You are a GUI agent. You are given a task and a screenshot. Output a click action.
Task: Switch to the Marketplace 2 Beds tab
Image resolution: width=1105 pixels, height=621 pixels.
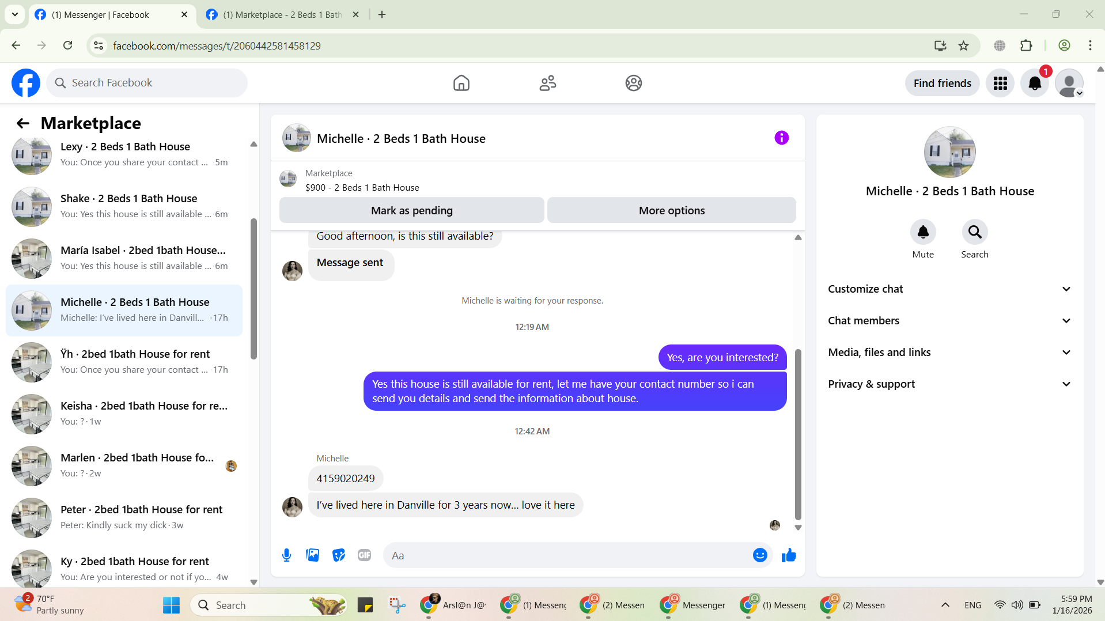pos(282,15)
